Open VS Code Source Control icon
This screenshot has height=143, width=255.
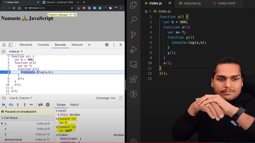[134, 34]
